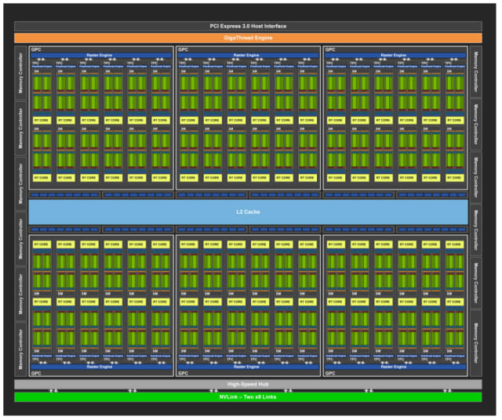The height and width of the screenshot is (420, 502).
Task: Select the gray High-Speed Hub bar
Action: [x=248, y=384]
